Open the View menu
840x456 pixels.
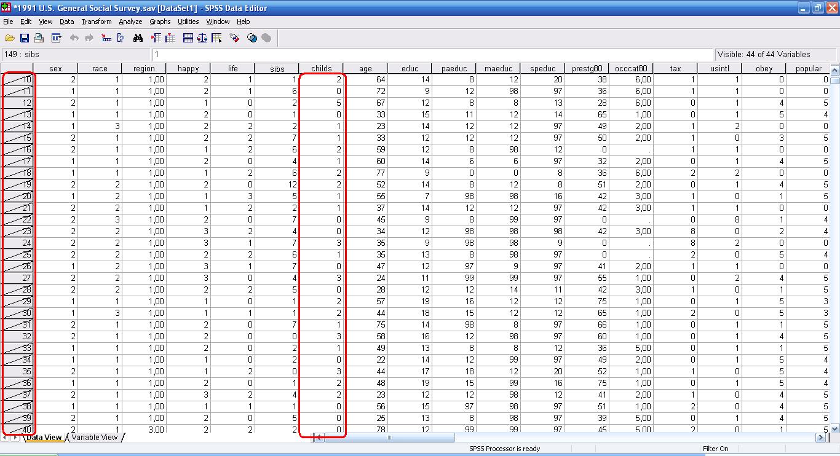tap(46, 22)
